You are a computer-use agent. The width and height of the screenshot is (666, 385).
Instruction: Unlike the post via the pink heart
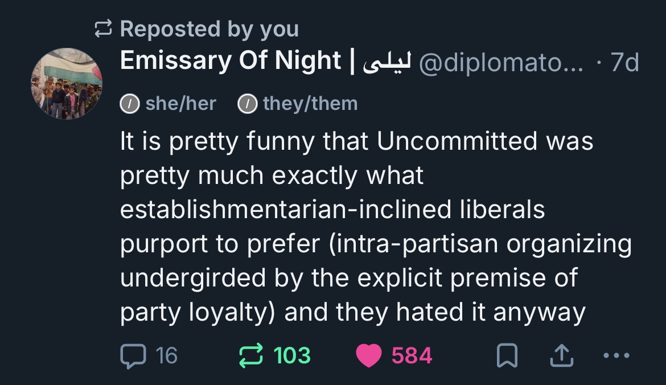[368, 355]
